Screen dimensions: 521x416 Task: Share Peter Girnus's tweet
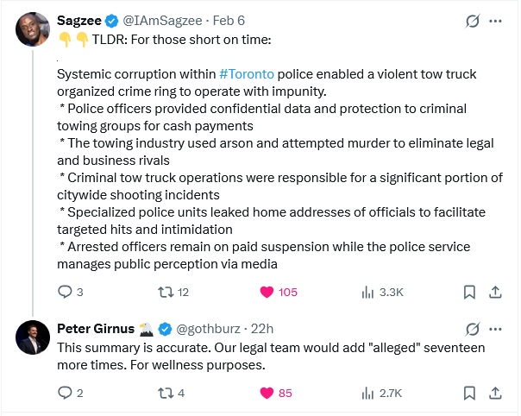click(495, 393)
